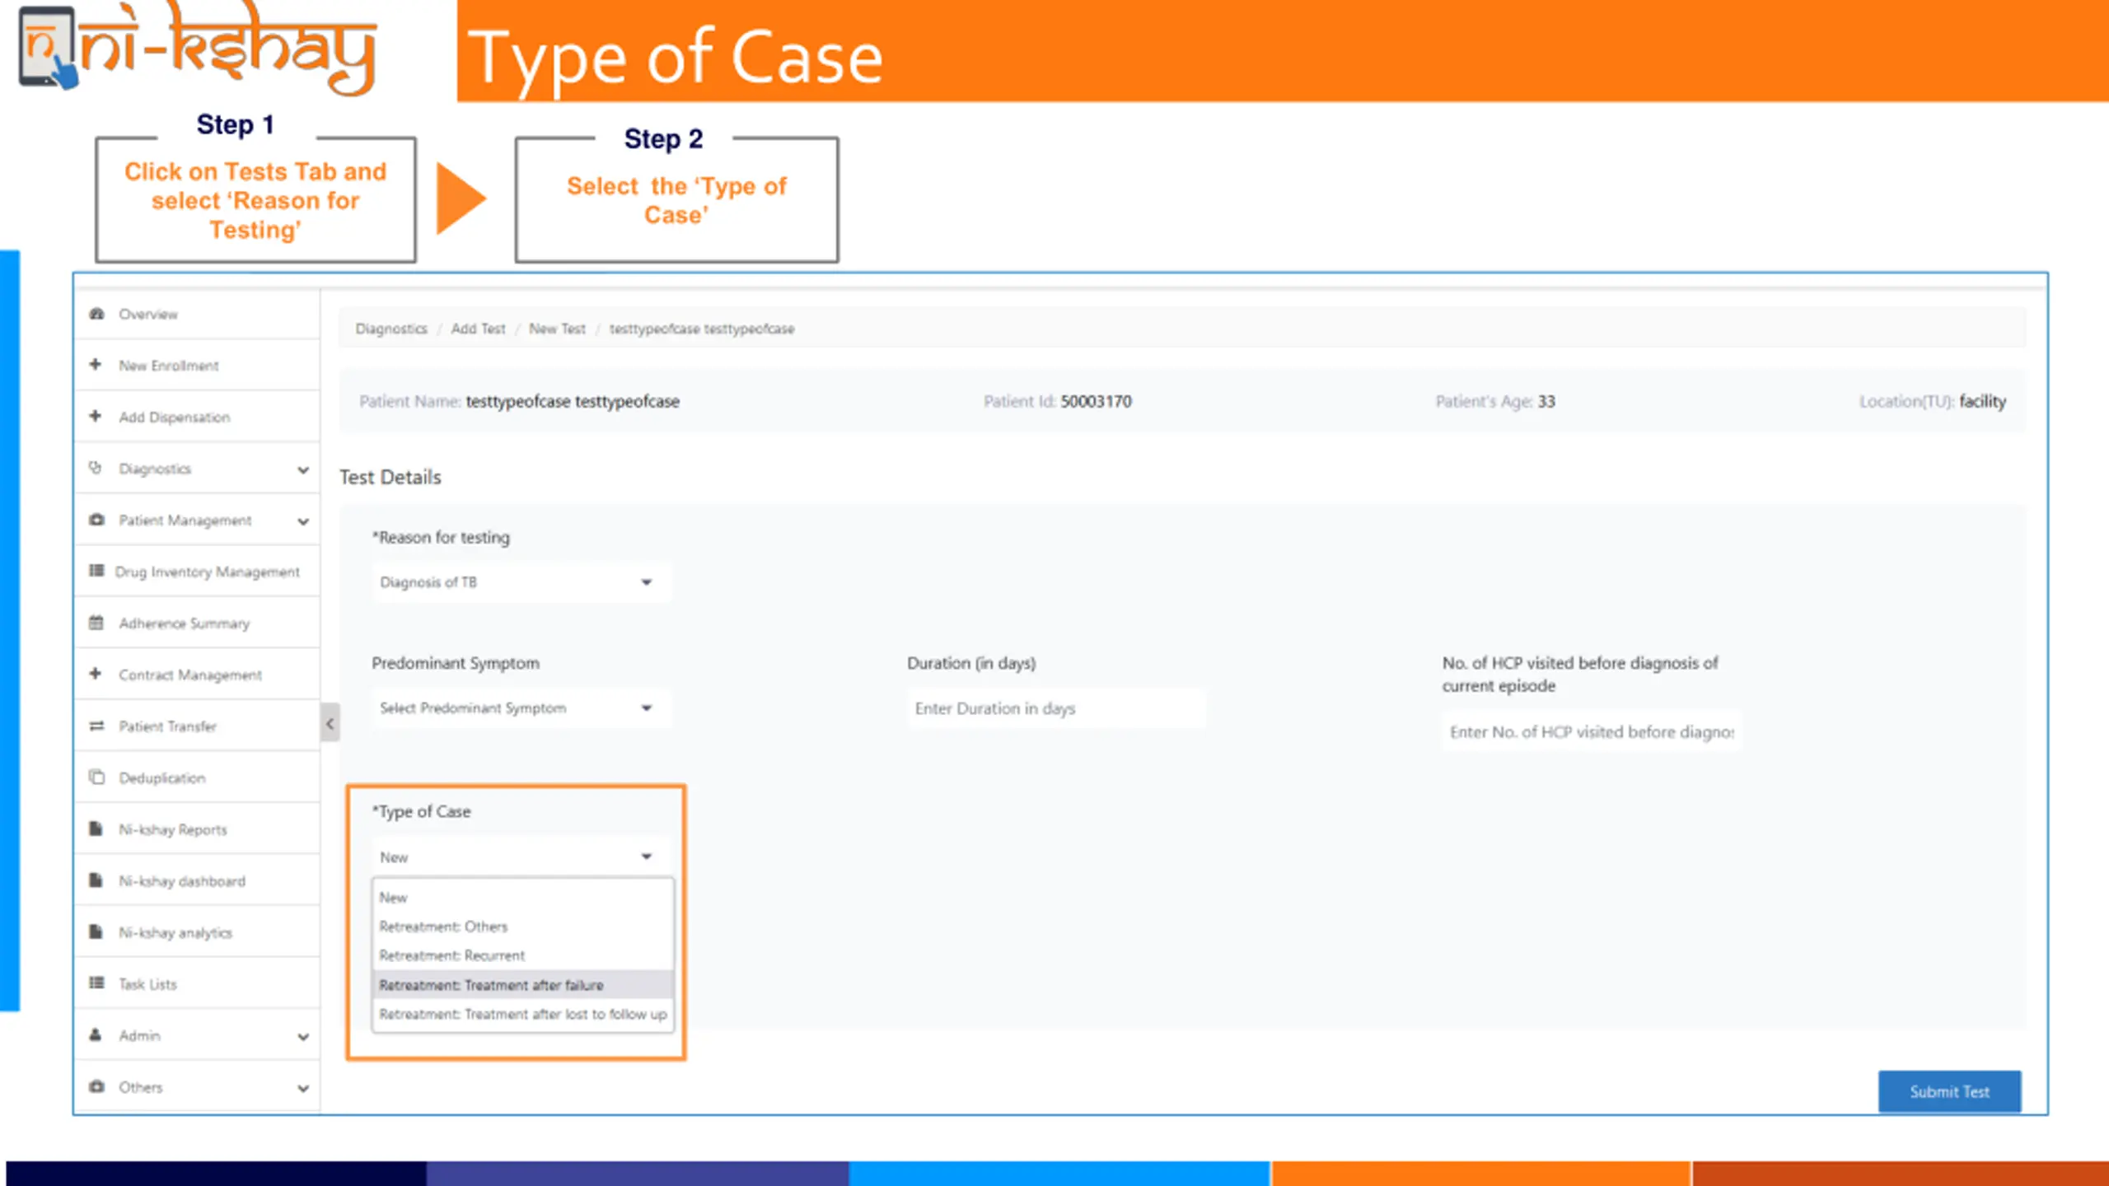Choose 'Retreatment: Recurrent' from the list
The image size is (2109, 1186).
451,955
